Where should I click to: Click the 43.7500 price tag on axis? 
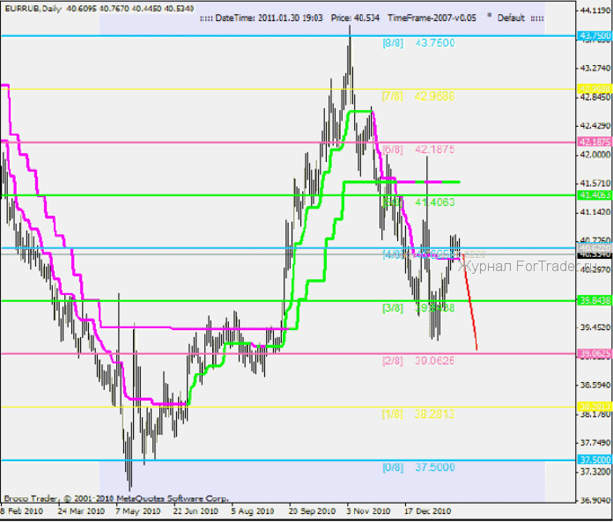(x=595, y=36)
